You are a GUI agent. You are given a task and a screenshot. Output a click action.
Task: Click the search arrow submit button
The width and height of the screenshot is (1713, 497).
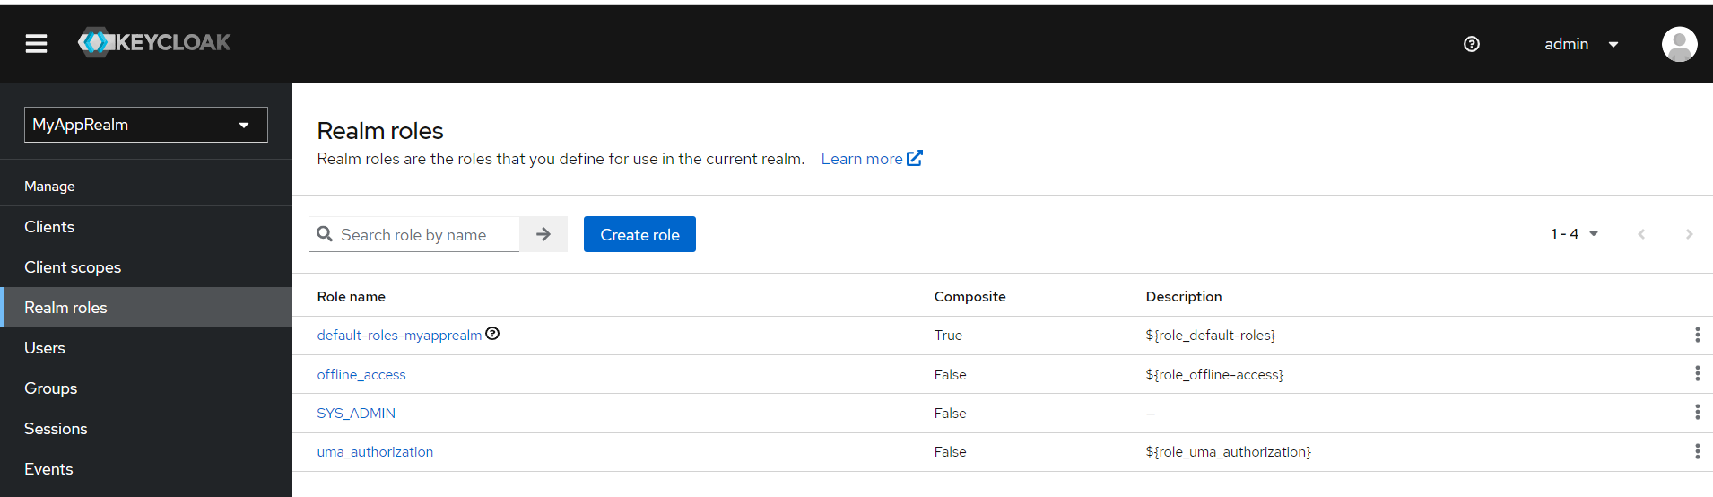543,234
